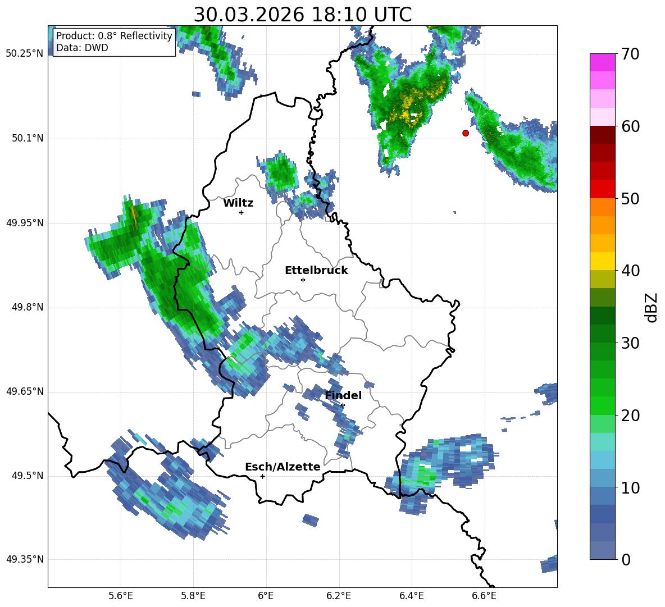Click the Ettelbruck cross marker
665x607 pixels.
[303, 280]
